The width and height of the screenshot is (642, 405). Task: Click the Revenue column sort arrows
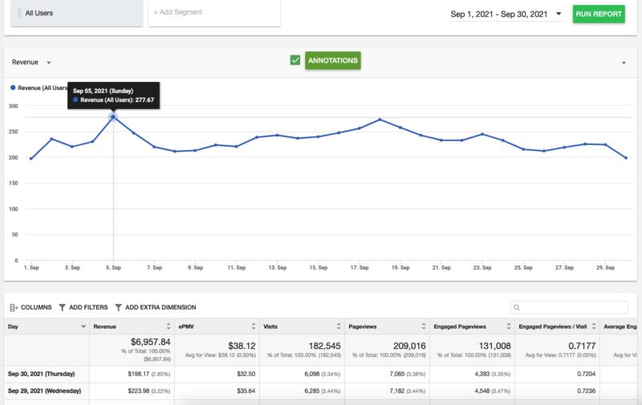point(169,326)
